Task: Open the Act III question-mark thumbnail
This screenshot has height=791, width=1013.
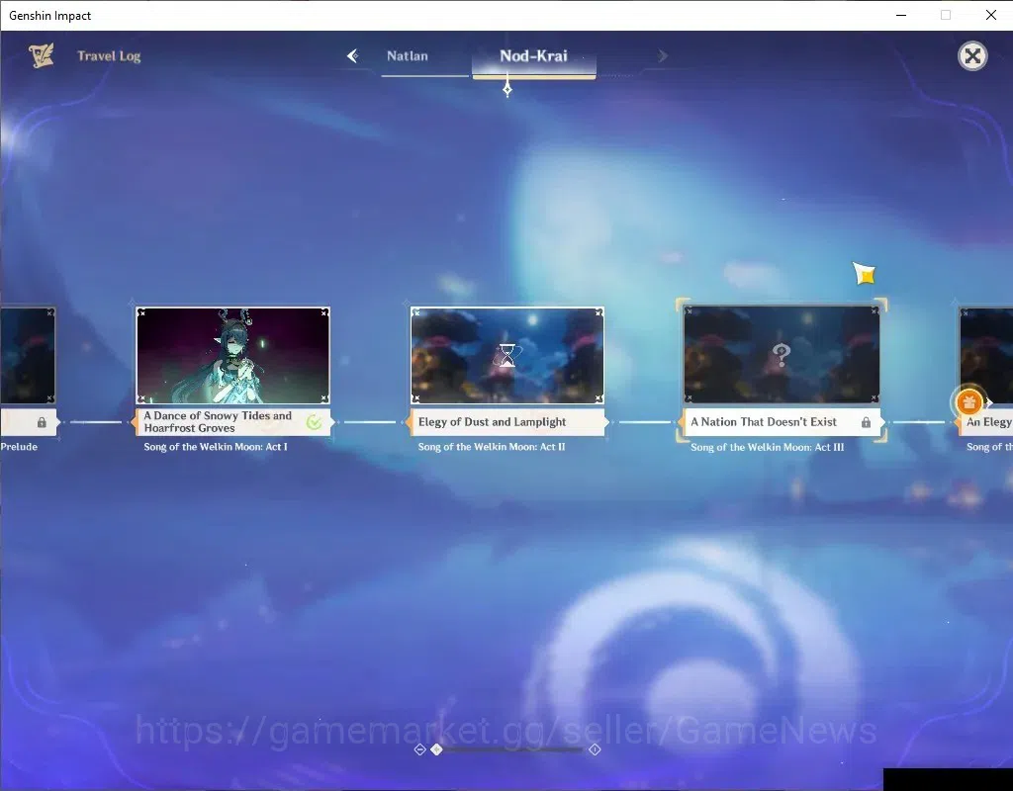Action: click(782, 355)
